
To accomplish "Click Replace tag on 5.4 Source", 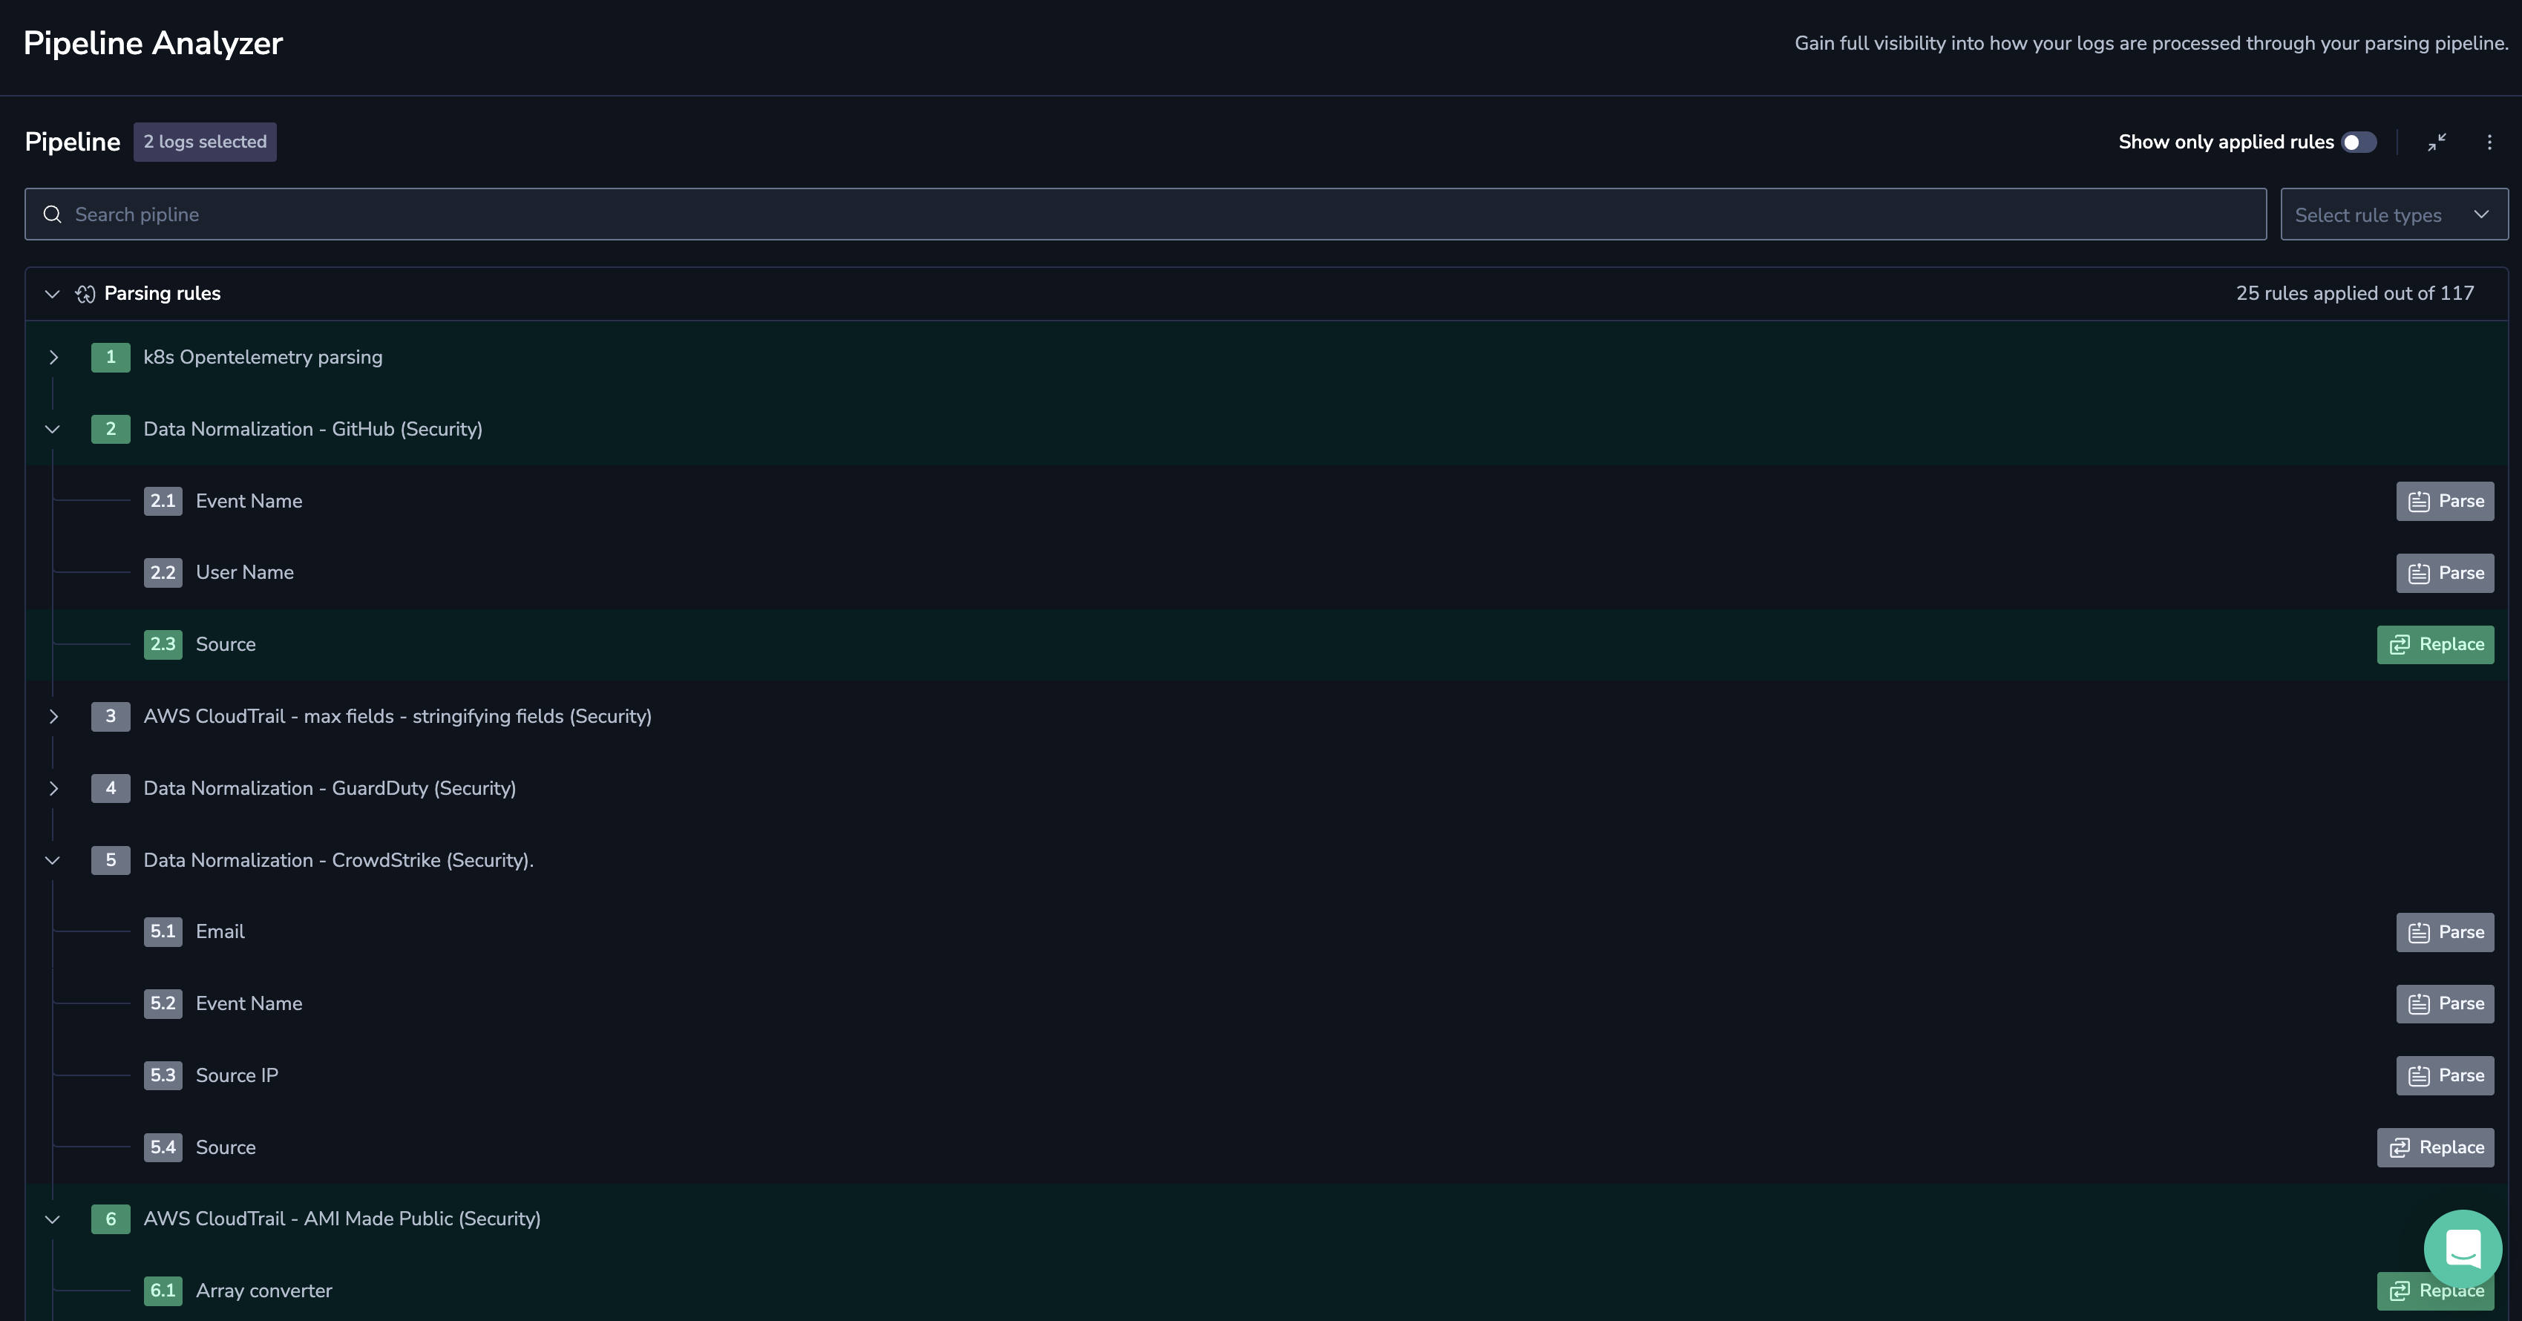I will click(x=2435, y=1147).
